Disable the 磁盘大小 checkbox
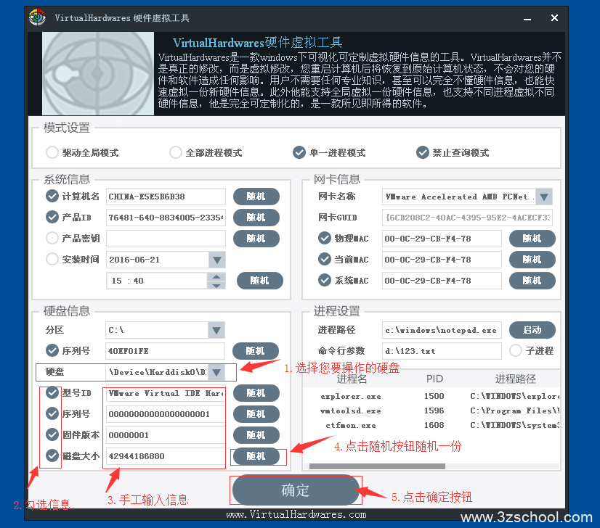 51,455
